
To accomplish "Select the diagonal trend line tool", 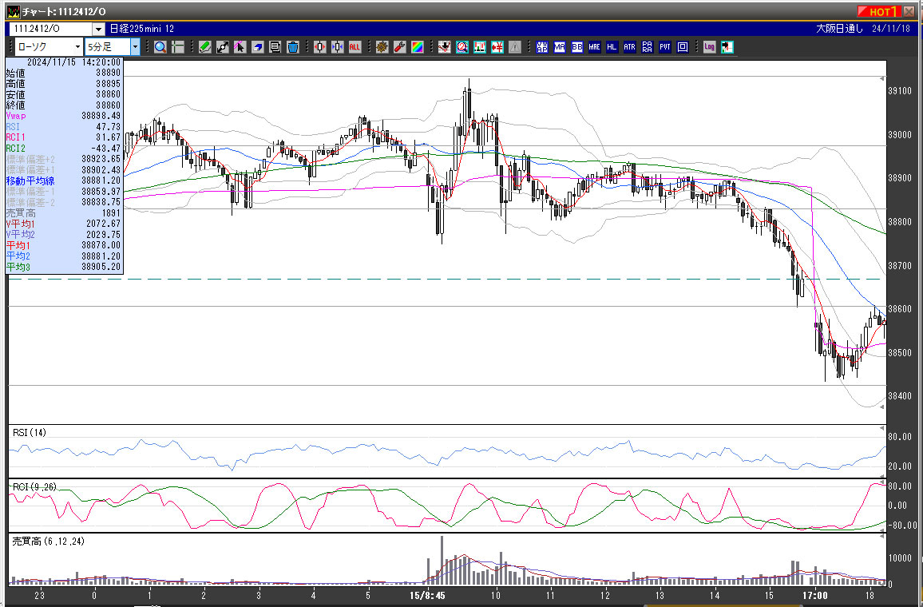I will pos(223,47).
